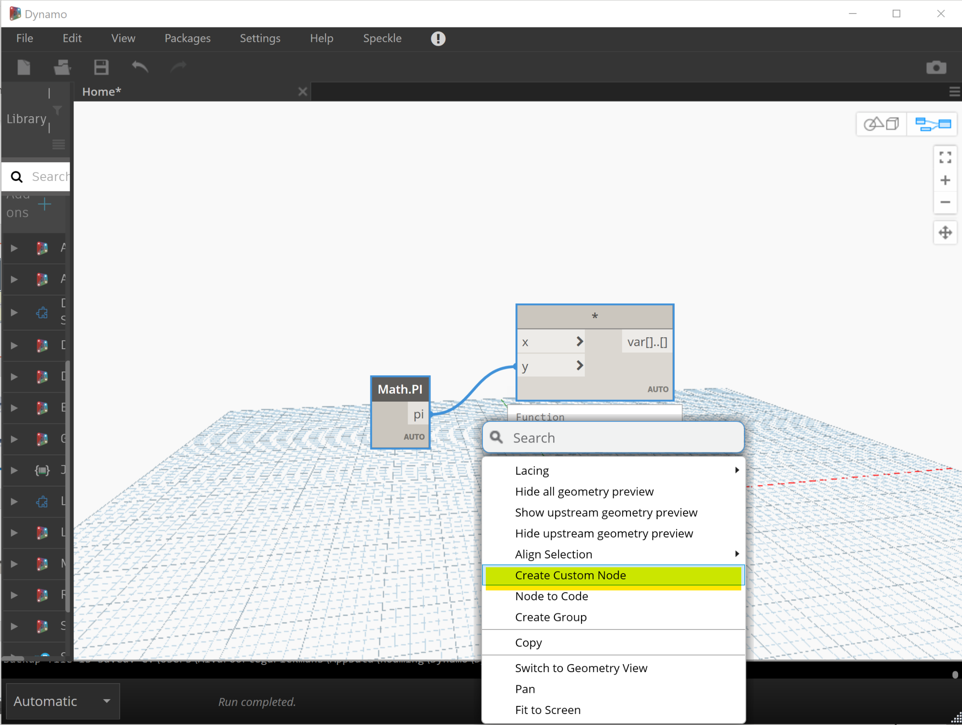
Task: Click the var[]..[] output port
Action: (647, 342)
